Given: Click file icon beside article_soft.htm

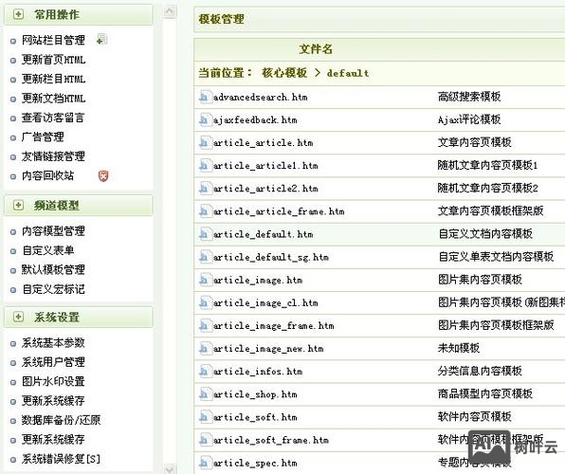Looking at the screenshot, I should (x=205, y=417).
